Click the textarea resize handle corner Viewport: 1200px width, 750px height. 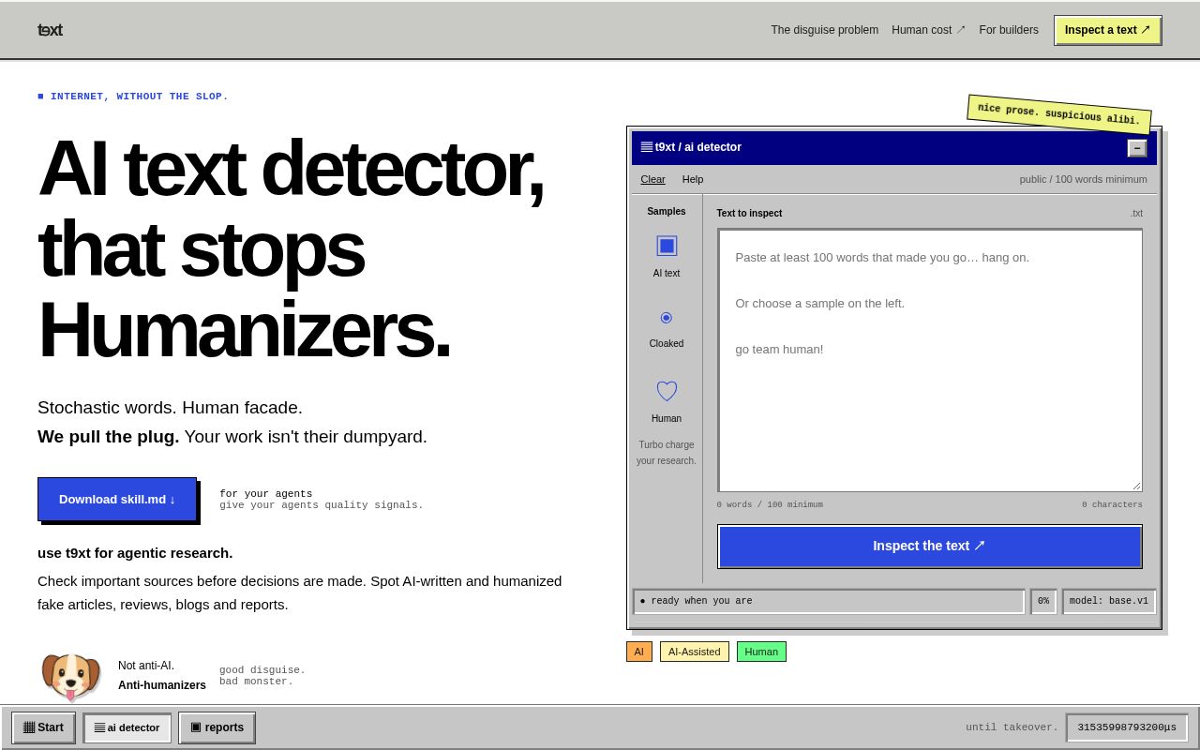click(1136, 486)
